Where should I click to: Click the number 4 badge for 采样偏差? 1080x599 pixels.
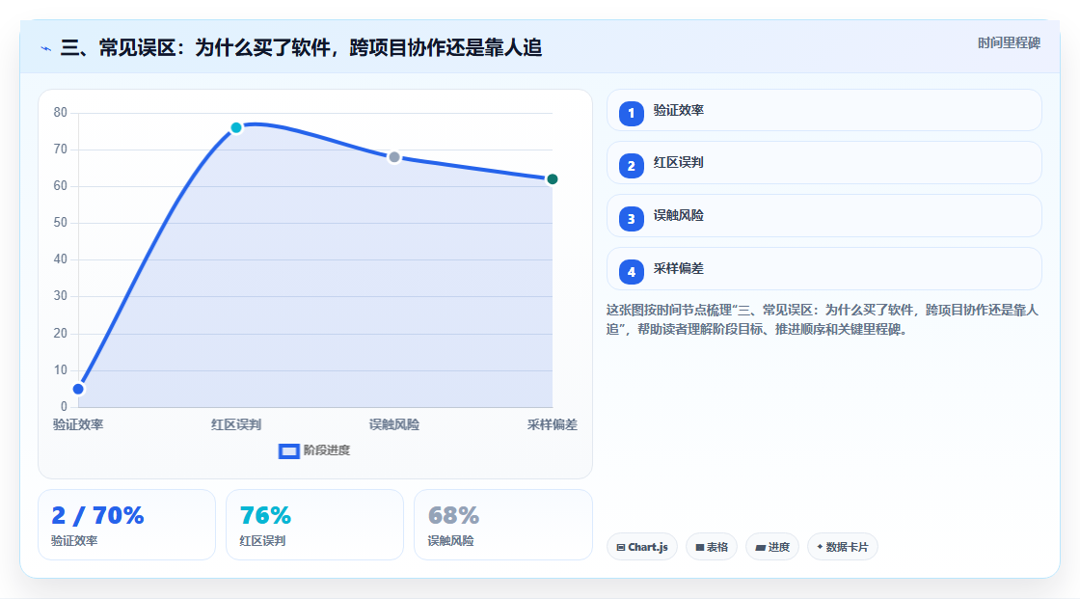click(631, 272)
